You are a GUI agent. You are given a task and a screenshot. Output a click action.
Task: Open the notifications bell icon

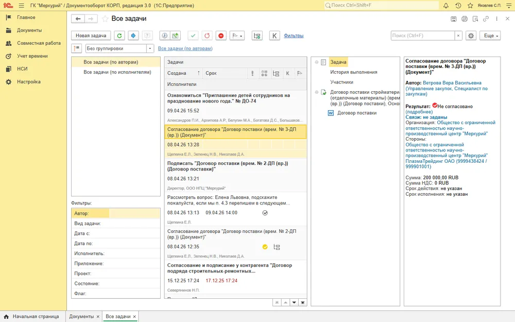coord(445,5)
